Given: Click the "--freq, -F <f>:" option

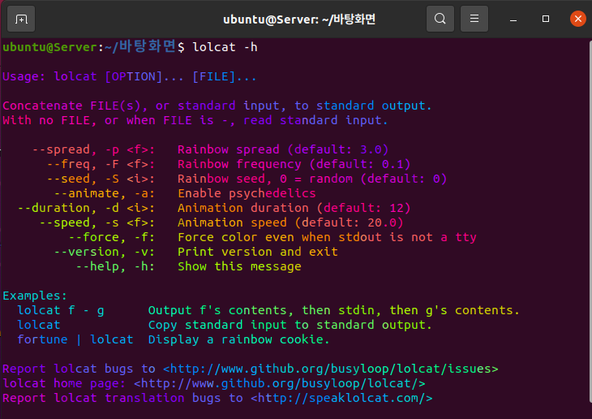Looking at the screenshot, I should coord(101,165).
